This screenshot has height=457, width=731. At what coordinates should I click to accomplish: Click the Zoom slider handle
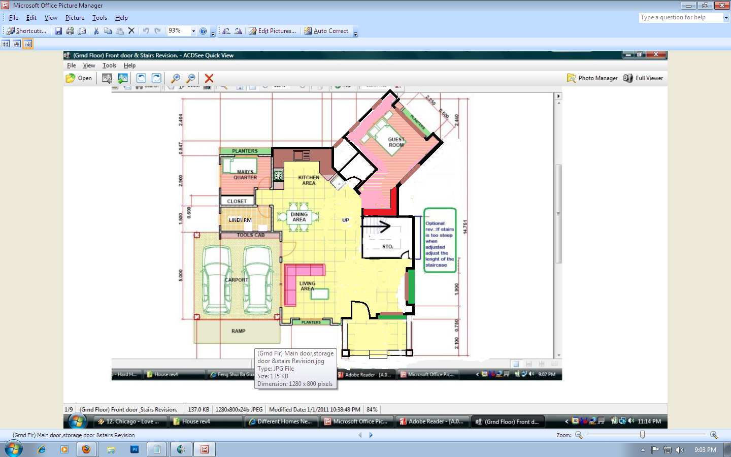643,435
